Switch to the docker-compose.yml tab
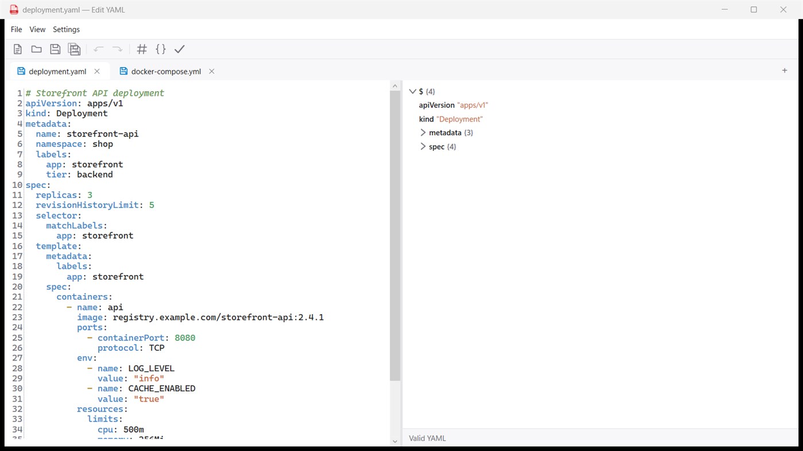Screen dimensions: 803x451 click(x=166, y=72)
